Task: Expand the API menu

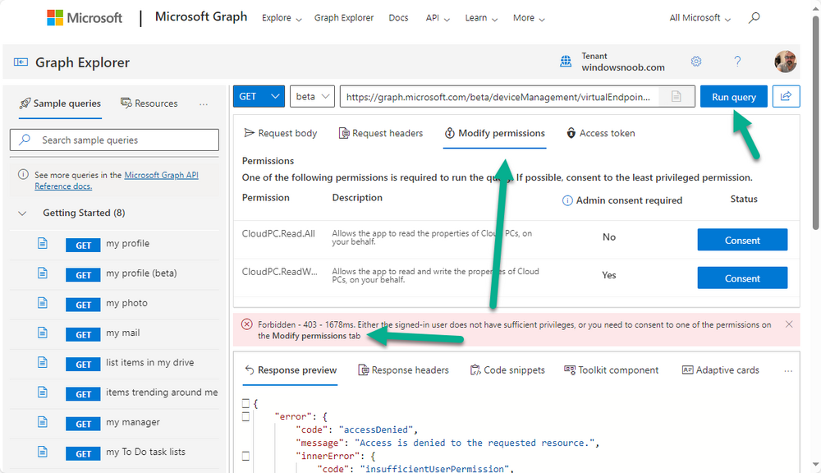Action: [438, 18]
